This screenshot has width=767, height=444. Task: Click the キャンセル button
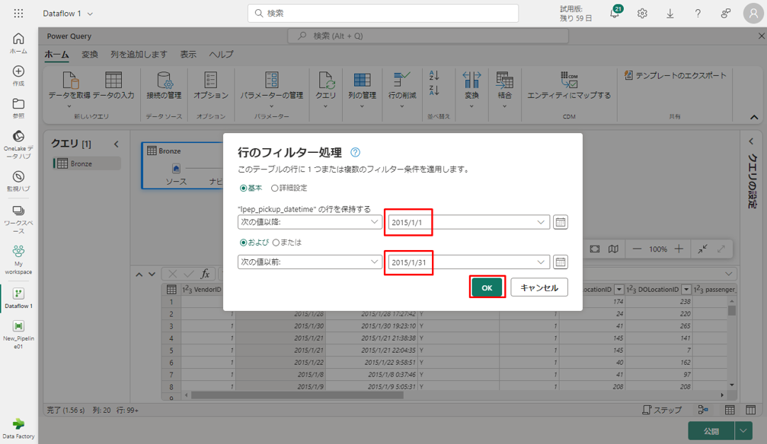click(539, 287)
